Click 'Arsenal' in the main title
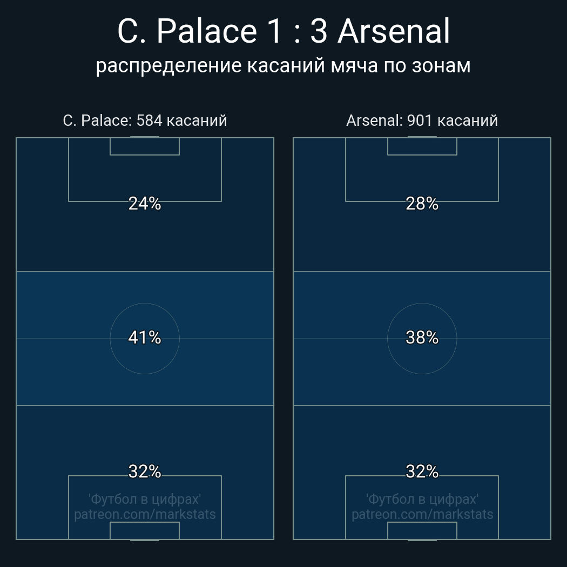567x567 pixels. 394,31
